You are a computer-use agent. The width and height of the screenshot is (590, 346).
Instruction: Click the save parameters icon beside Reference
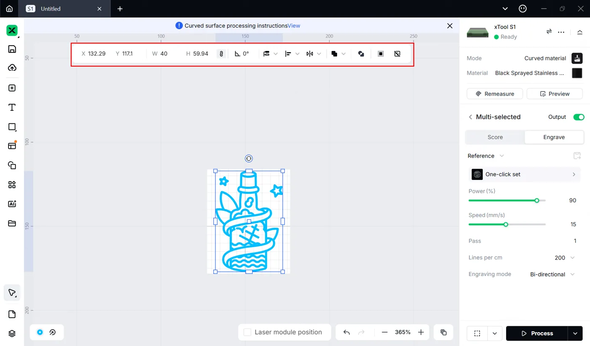[577, 156]
